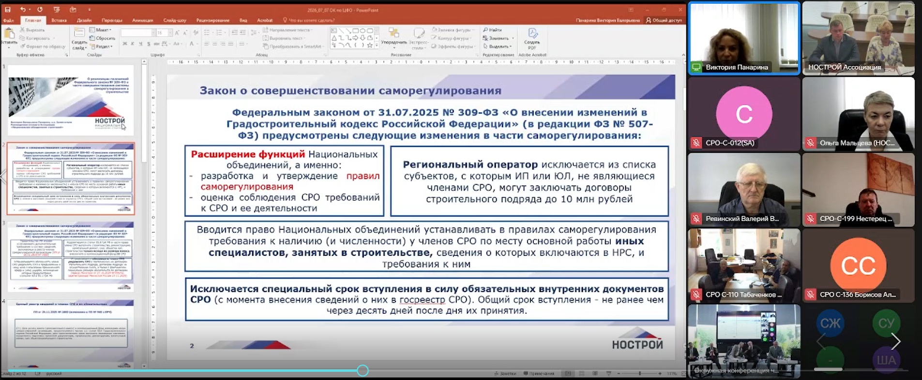The image size is (922, 380).
Task: Click the 'Что вы хотите сделать?' search box
Action: (309, 20)
